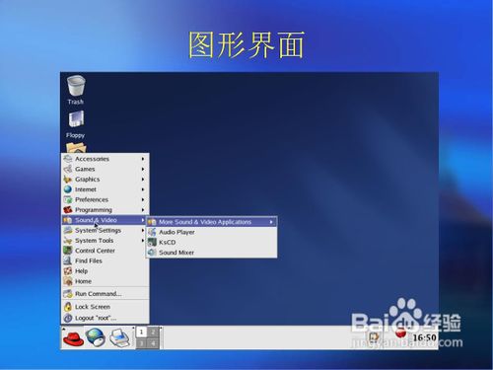Click the Games icon in menu

click(x=68, y=169)
